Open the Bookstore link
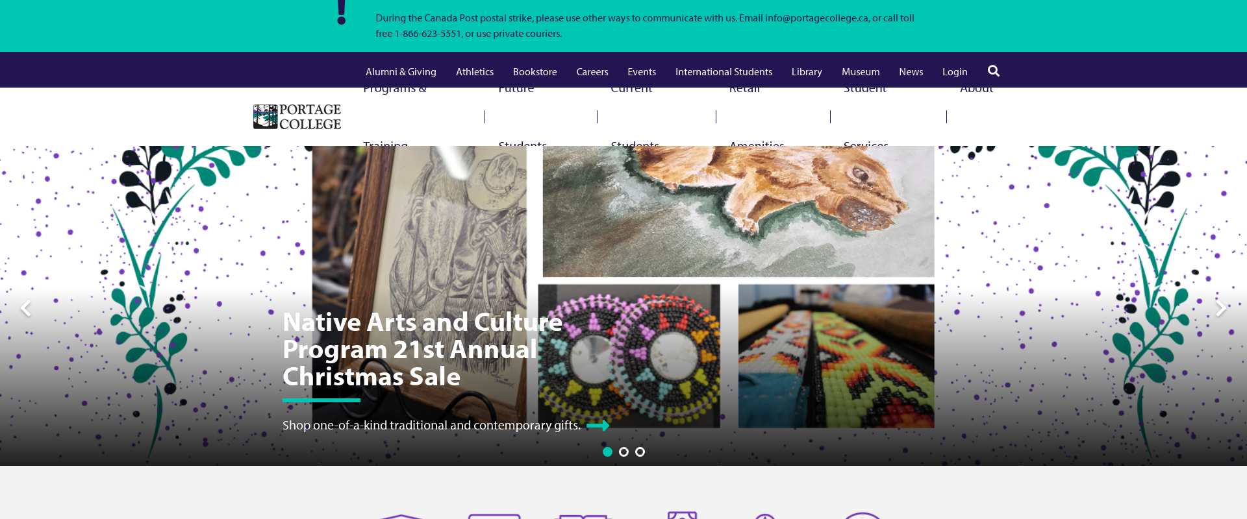 pyautogui.click(x=535, y=71)
